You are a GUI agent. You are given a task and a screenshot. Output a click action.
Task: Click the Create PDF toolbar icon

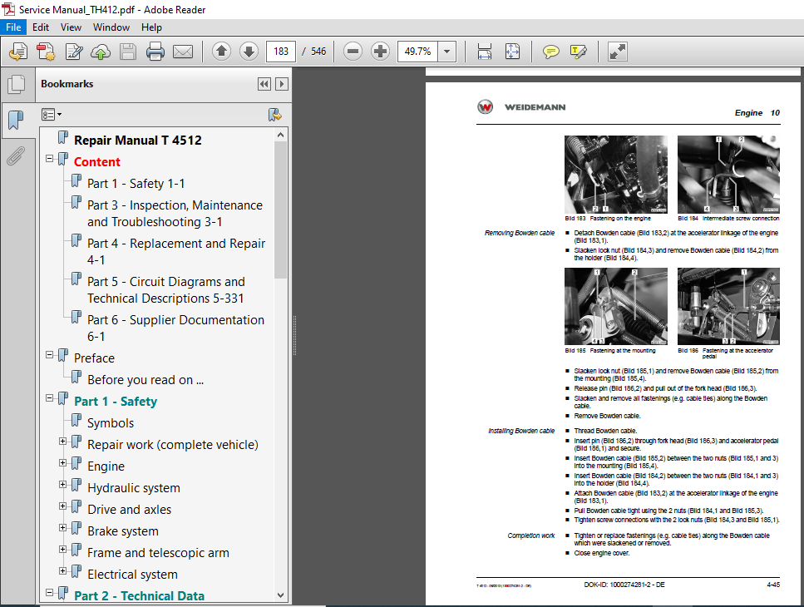coord(46,52)
